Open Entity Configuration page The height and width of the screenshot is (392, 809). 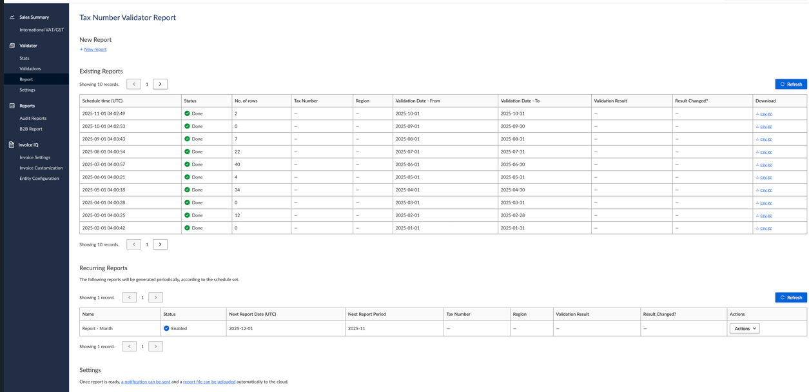click(x=39, y=179)
